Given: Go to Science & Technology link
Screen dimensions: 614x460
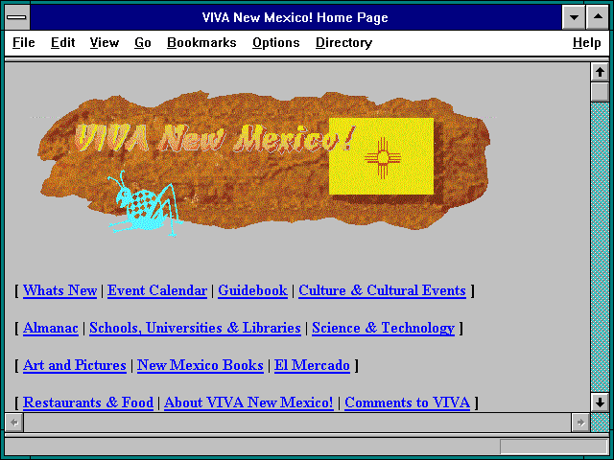Looking at the screenshot, I should tap(383, 328).
